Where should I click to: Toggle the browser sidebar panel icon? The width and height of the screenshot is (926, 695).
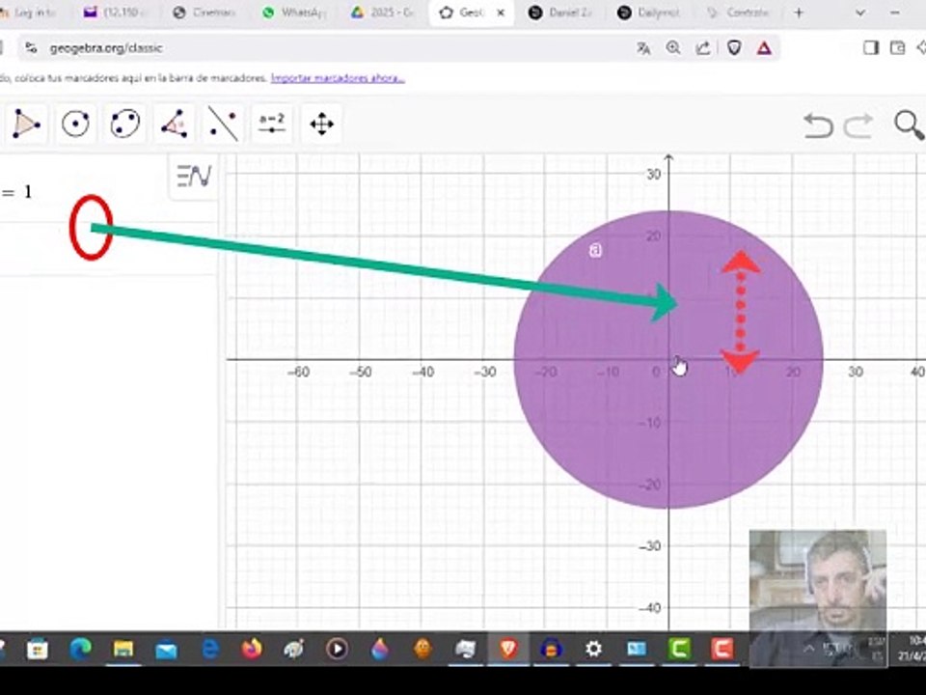pyautogui.click(x=871, y=48)
